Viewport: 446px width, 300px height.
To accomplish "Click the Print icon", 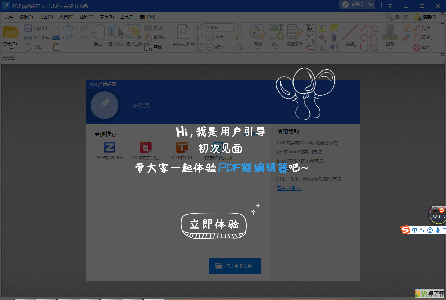I will pos(28,37).
